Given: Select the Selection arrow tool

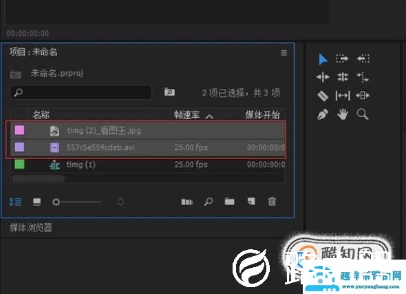Looking at the screenshot, I should click(323, 59).
